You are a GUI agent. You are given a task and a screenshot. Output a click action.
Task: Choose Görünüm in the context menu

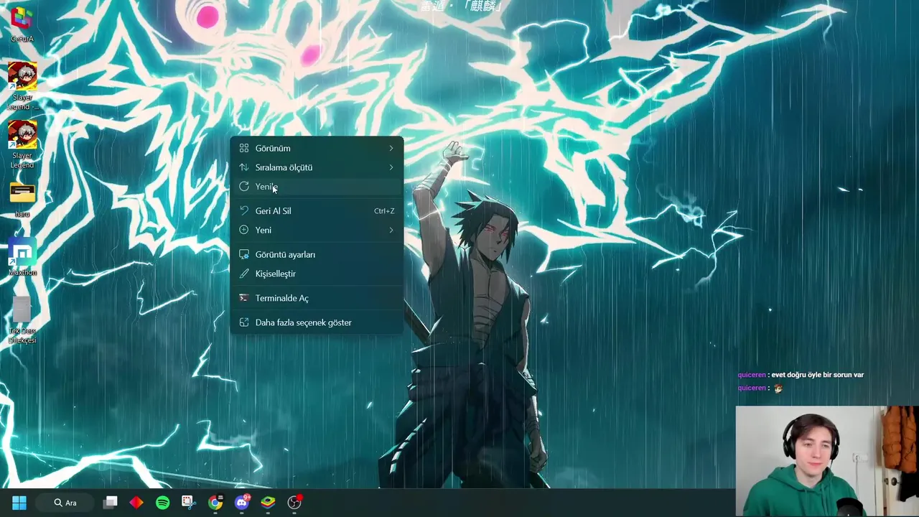[x=317, y=148]
